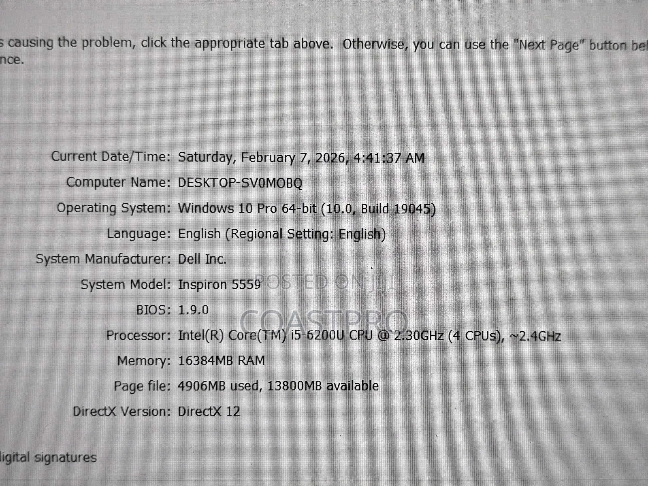Select the System Model label
Screen dimensions: 648x486
click(x=126, y=284)
